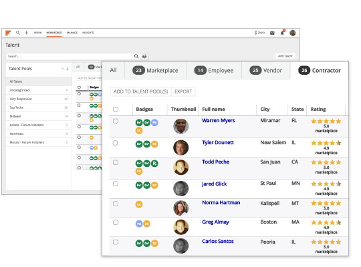This screenshot has height=267, width=361.
Task: Open the user profile avatar
Action: [x=293, y=33]
